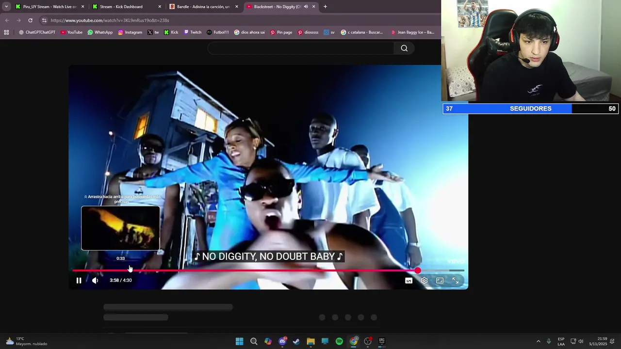621x349 pixels.
Task: Open Copilot from the taskbar
Action: tap(268, 341)
